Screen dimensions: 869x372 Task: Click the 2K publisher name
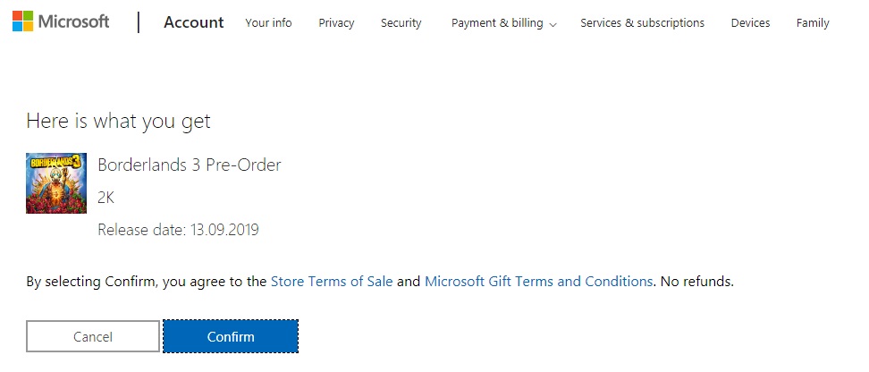tap(105, 198)
